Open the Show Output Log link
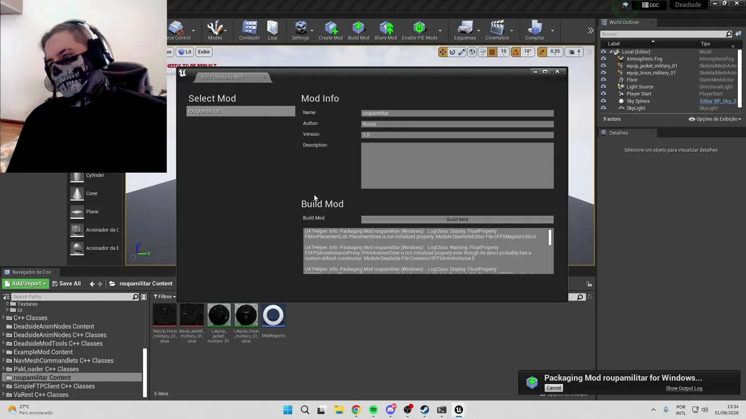This screenshot has height=419, width=746. pos(684,388)
